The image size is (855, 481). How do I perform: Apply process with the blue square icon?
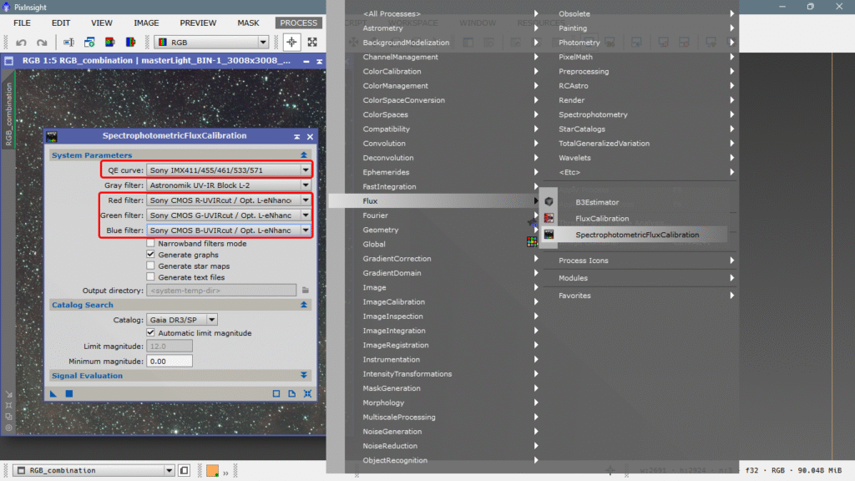point(69,394)
